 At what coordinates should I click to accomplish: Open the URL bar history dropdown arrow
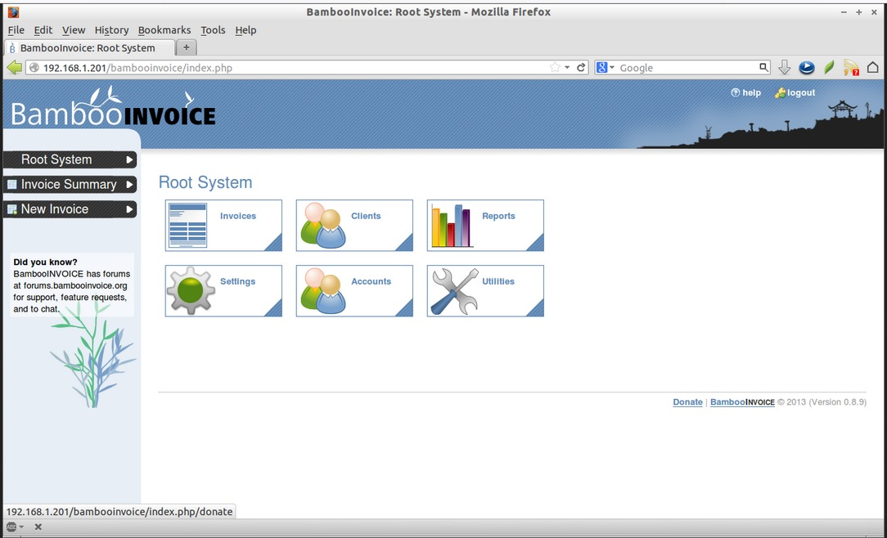[x=567, y=68]
